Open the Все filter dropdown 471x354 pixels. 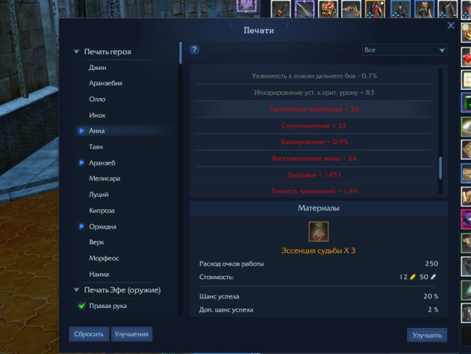pos(404,50)
